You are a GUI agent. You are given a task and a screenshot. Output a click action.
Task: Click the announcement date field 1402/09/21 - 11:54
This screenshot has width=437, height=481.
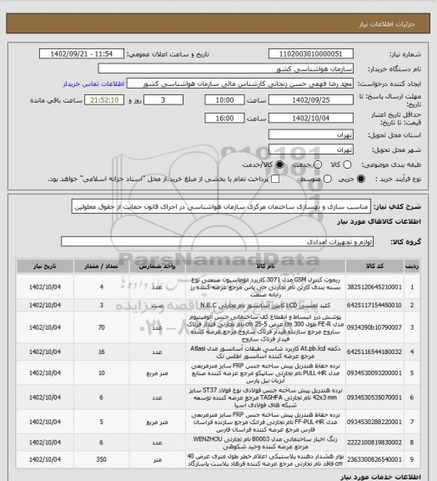pos(82,54)
